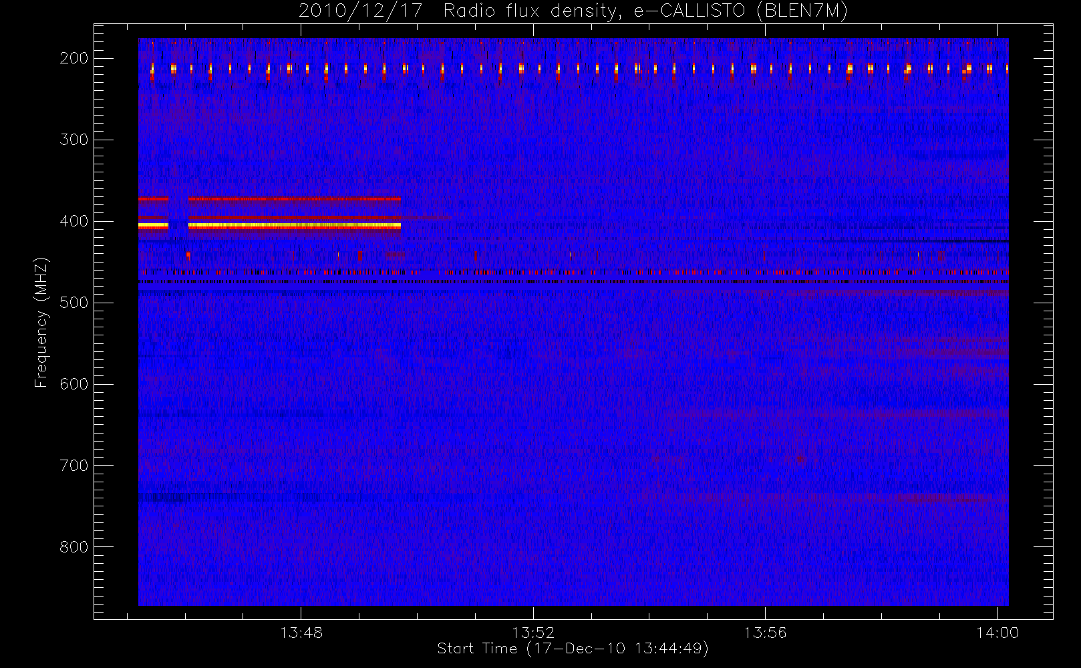Select the '800' frequency axis label
Screen dimensions: 1081x668
[73, 547]
